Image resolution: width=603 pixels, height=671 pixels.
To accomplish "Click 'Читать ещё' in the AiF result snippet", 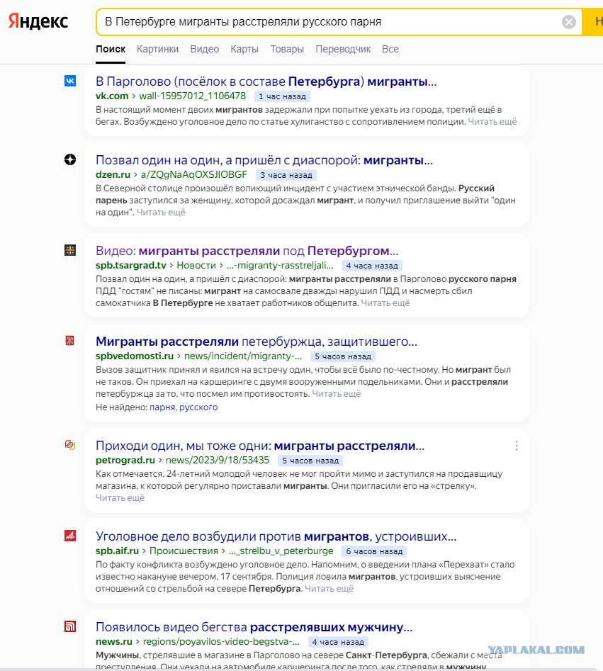I will click(x=329, y=589).
